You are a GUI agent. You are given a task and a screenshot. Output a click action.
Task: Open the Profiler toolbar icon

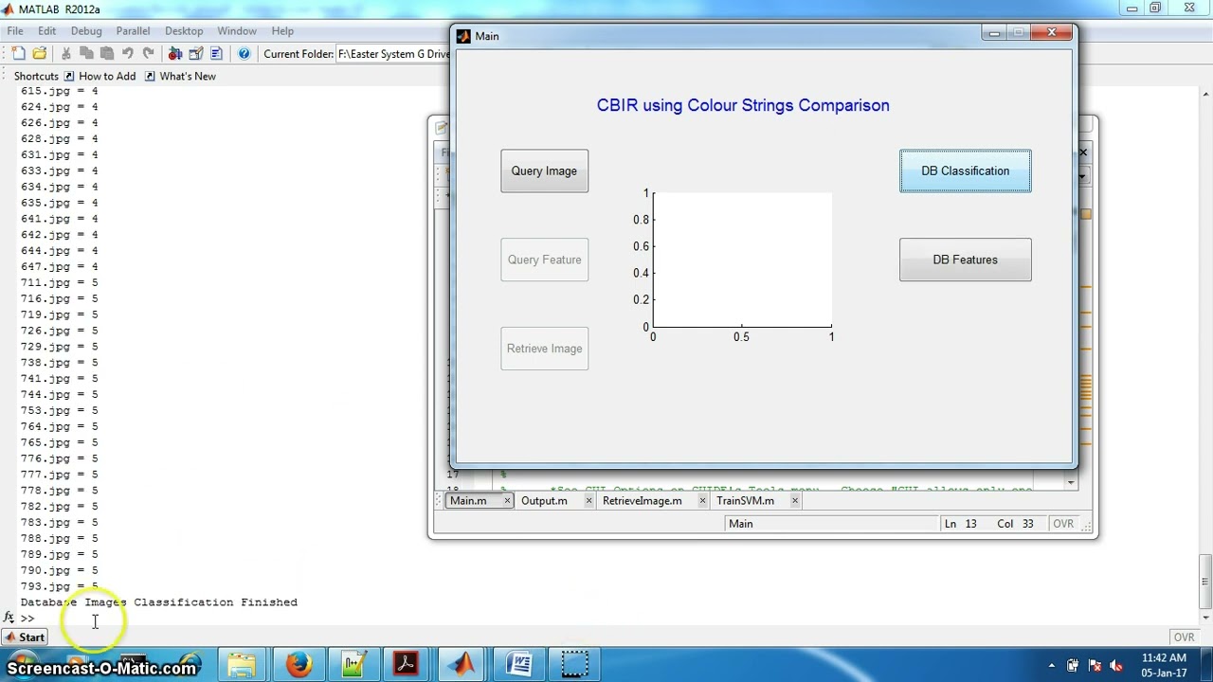217,54
